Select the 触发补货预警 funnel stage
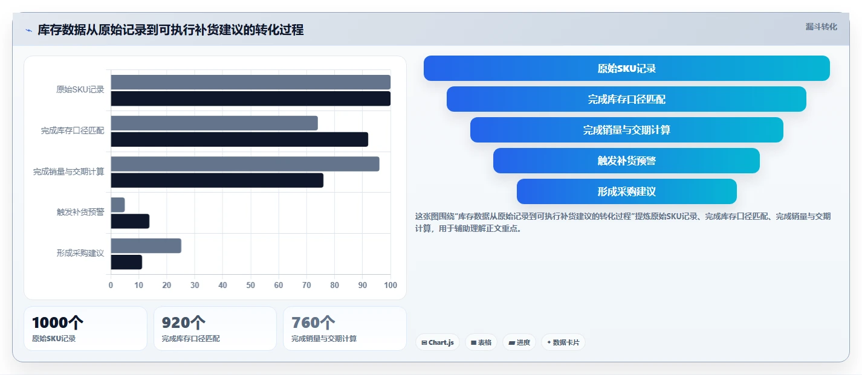Image resolution: width=862 pixels, height=375 pixels. pyautogui.click(x=627, y=161)
